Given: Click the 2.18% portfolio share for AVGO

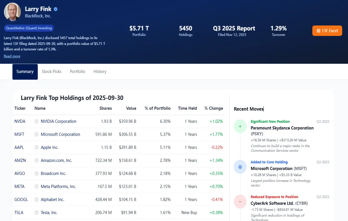Looking at the screenshot, I should [165, 173].
